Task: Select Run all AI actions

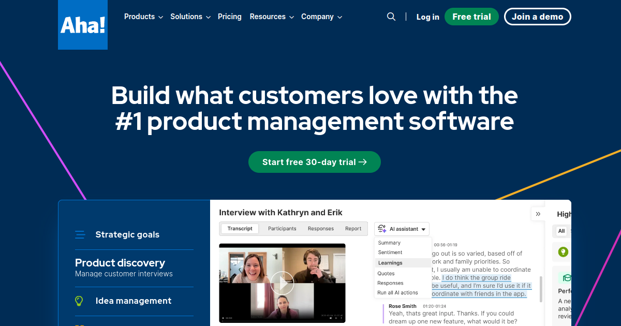Action: click(397, 293)
